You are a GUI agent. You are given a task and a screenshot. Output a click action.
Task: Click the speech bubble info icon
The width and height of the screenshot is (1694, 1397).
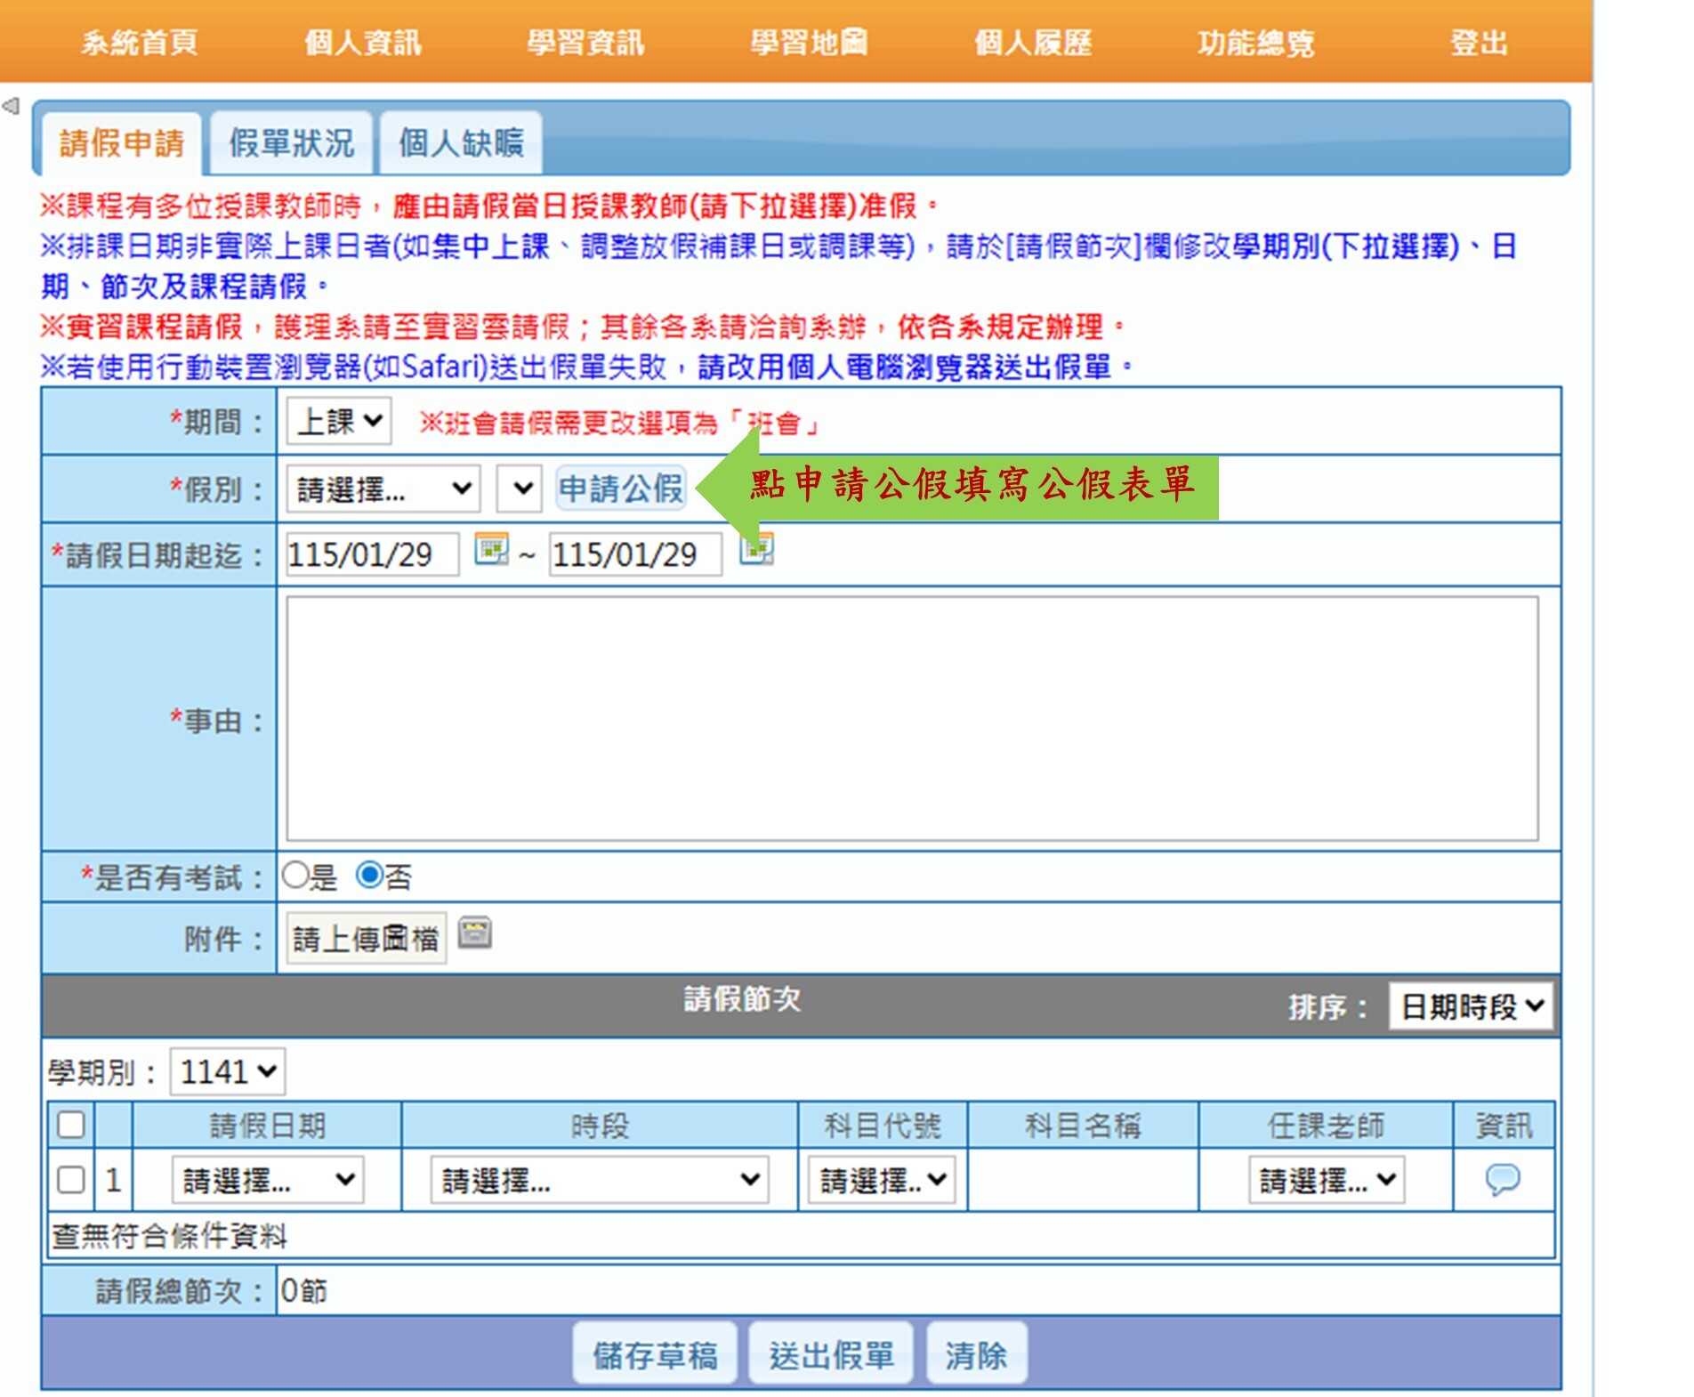(1502, 1180)
